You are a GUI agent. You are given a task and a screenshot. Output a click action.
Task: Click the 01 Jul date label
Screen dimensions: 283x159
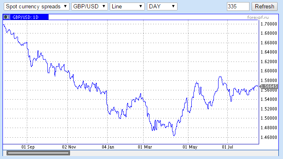[x=227, y=147]
